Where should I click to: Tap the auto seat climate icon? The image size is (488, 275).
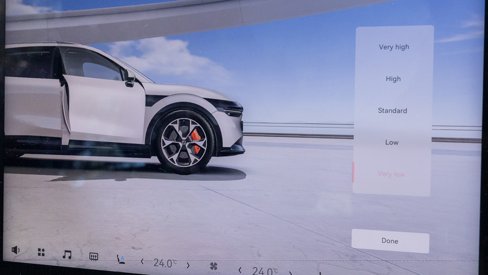pyautogui.click(x=121, y=259)
